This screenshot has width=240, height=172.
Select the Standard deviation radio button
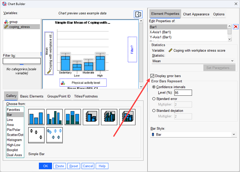pos(154,110)
